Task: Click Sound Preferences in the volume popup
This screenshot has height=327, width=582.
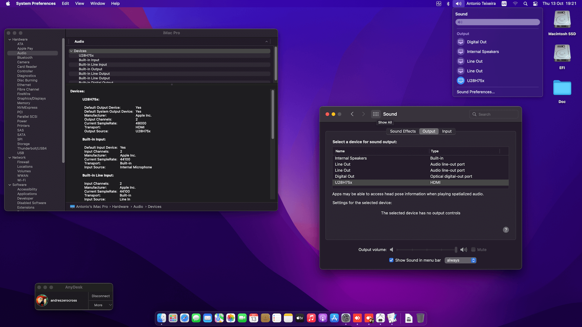Action: click(x=476, y=92)
